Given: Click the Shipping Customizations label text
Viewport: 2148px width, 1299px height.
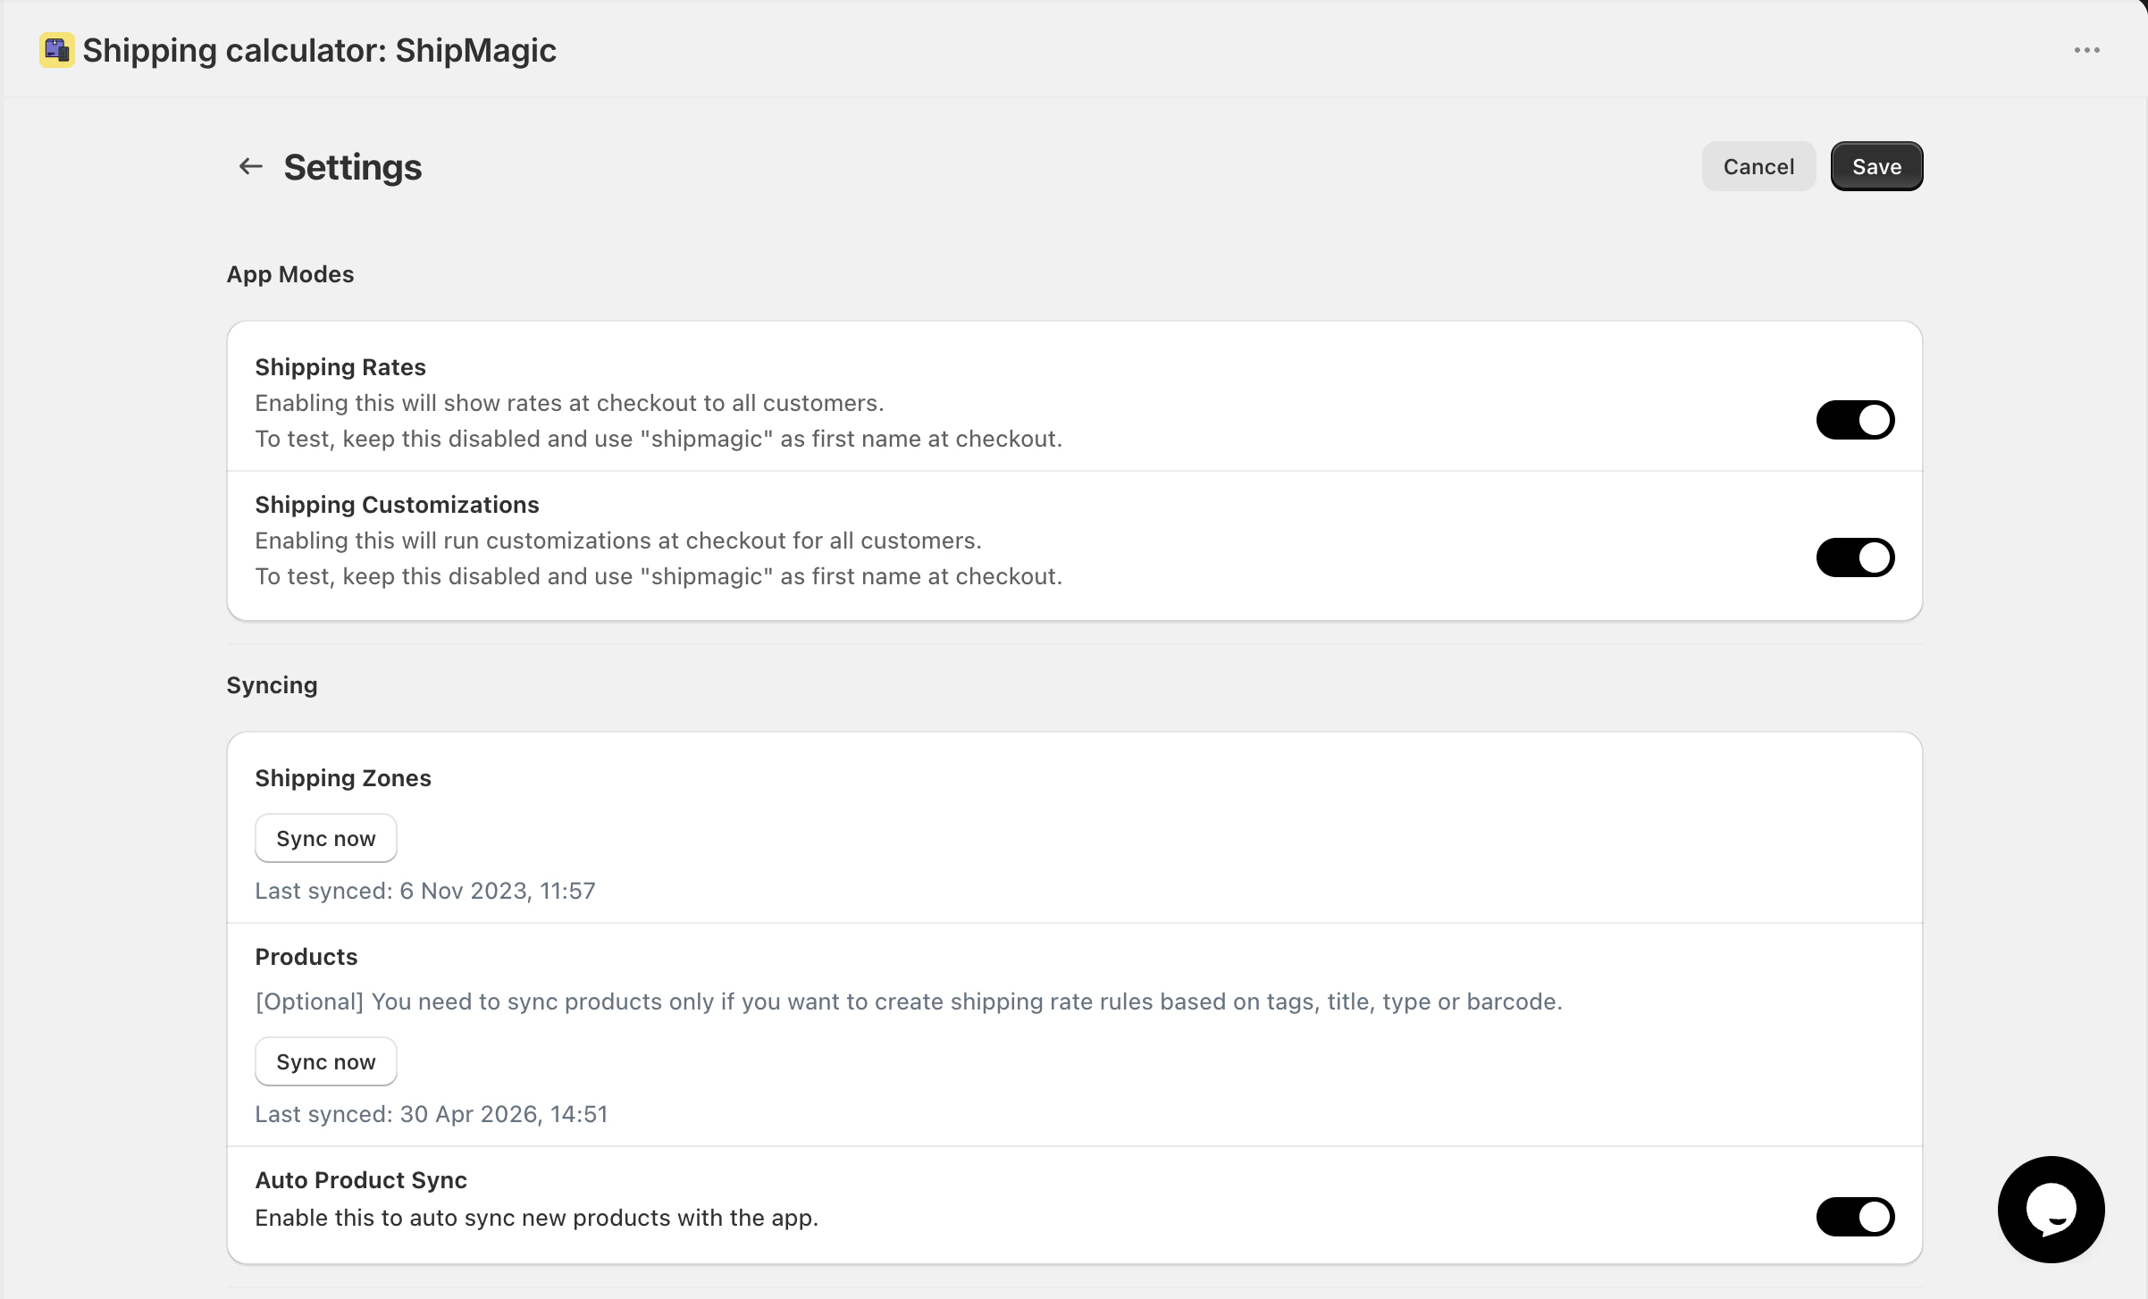Looking at the screenshot, I should (398, 505).
